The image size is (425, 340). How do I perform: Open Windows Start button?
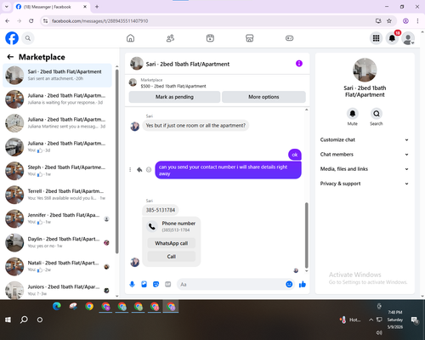point(8,320)
